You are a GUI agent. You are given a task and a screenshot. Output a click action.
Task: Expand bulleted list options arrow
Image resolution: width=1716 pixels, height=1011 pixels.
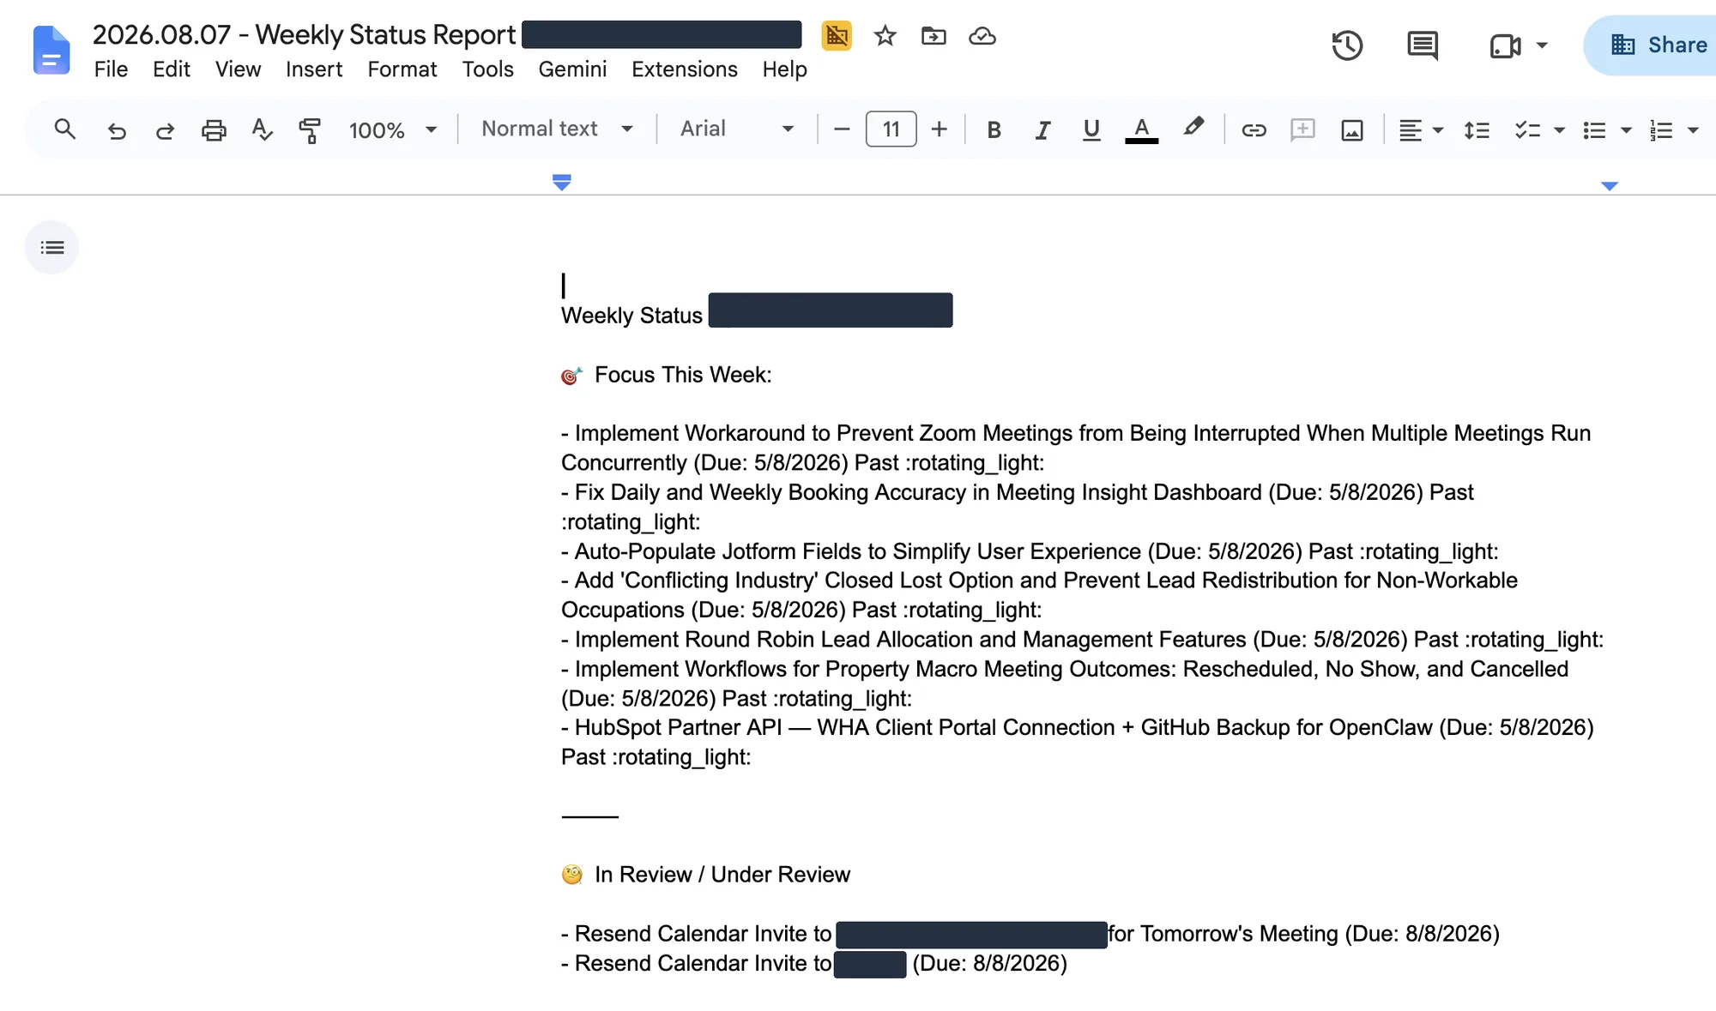coord(1626,130)
